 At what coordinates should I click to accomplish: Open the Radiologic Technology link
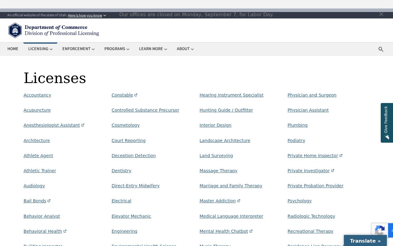pyautogui.click(x=311, y=216)
